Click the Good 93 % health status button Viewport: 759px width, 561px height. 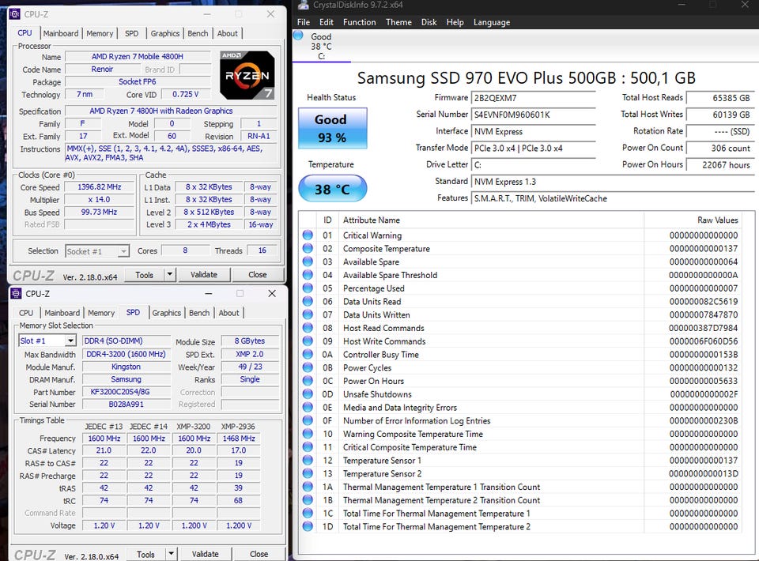point(330,128)
